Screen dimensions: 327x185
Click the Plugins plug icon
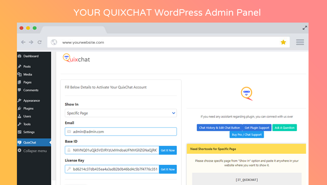[x=20, y=108]
